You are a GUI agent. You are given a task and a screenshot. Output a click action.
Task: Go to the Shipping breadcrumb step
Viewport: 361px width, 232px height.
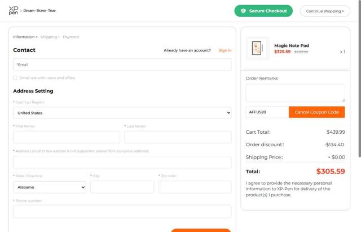[x=49, y=37]
